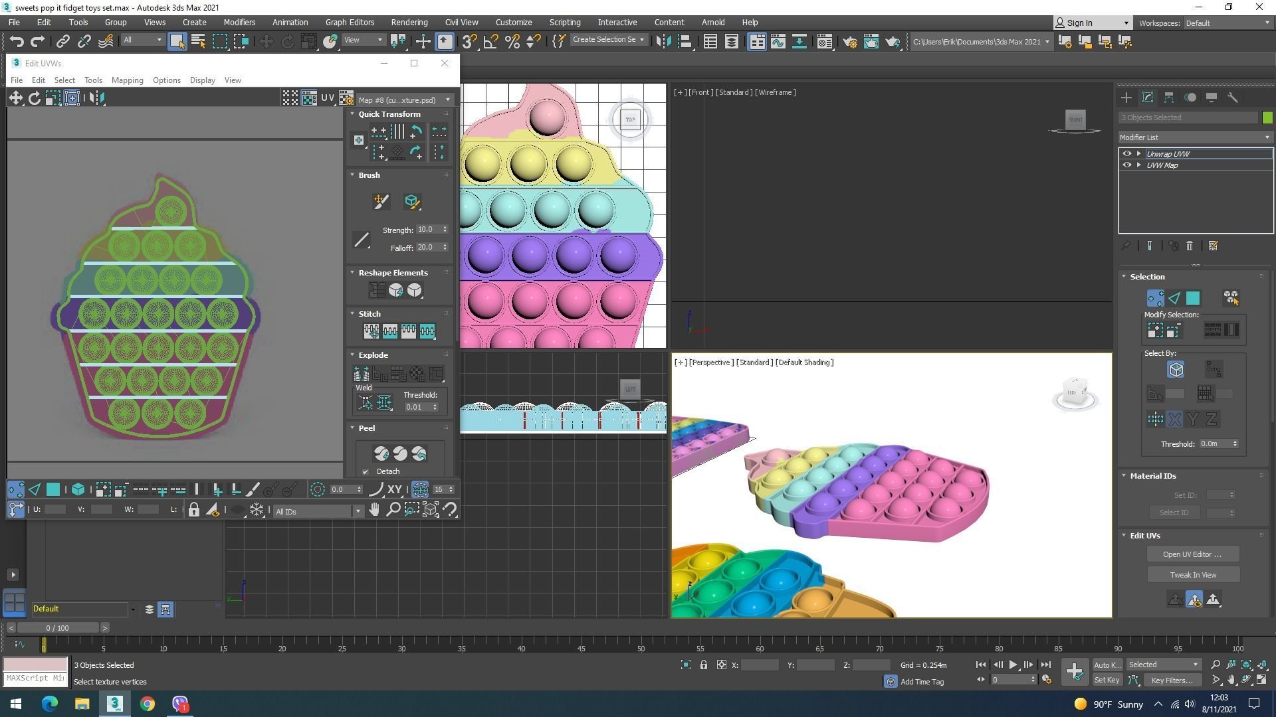Click Zoom magnifier in UV editor bottom bar
Image resolution: width=1276 pixels, height=717 pixels.
(x=393, y=510)
